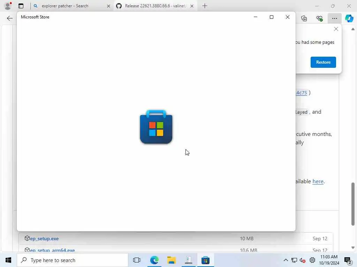Switch to the explorer patcher Search tab

[65, 6]
